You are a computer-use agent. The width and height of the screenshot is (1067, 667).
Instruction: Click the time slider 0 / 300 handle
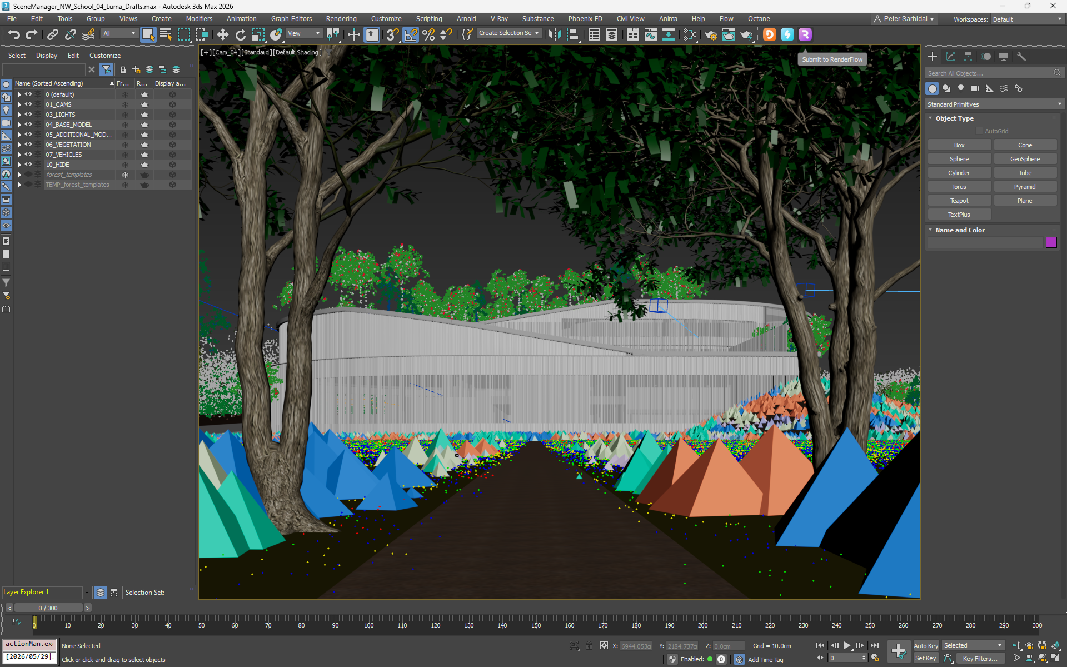[x=48, y=608]
